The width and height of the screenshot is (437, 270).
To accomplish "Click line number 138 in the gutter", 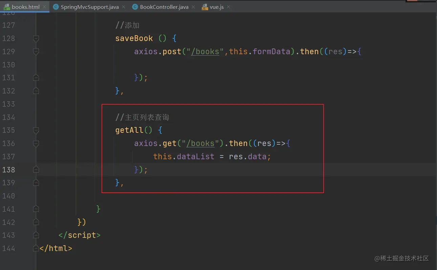I will (x=8, y=169).
